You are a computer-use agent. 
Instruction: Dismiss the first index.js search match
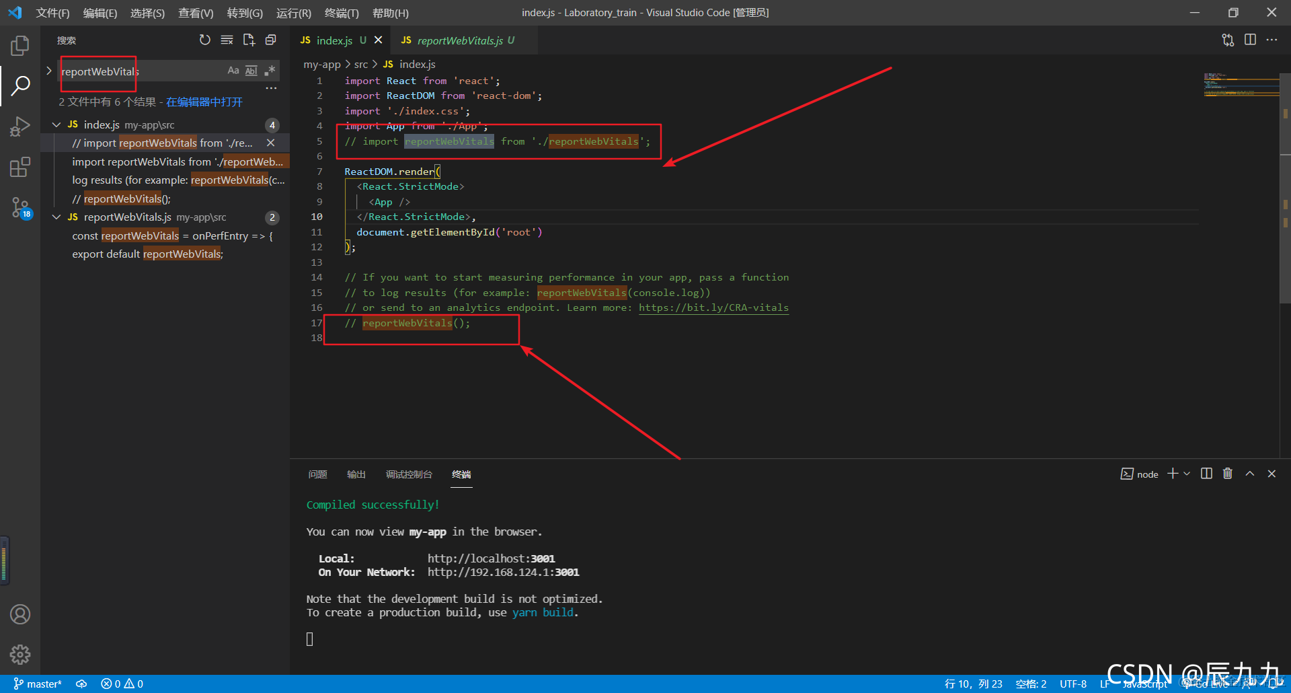pyautogui.click(x=270, y=143)
